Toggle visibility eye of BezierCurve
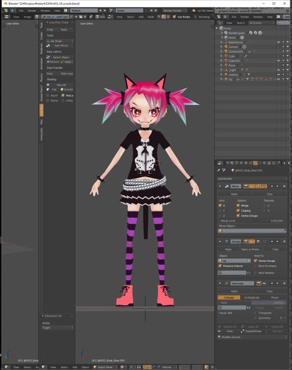Image resolution: width=292 pixels, height=370 pixels. tap(278, 42)
